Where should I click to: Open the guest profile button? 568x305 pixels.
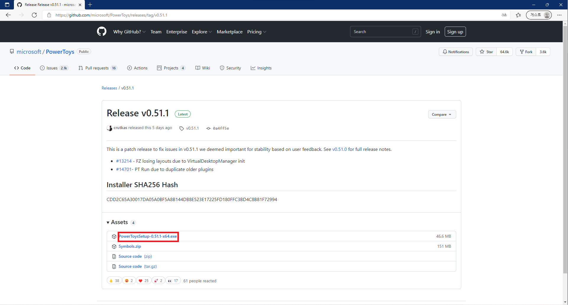coord(539,15)
